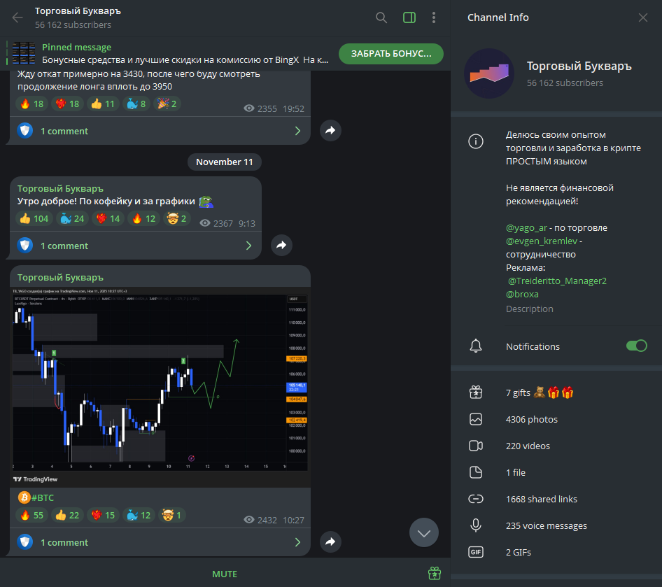Share the #BTC chart post
Viewport: 662px width, 587px height.
[330, 542]
